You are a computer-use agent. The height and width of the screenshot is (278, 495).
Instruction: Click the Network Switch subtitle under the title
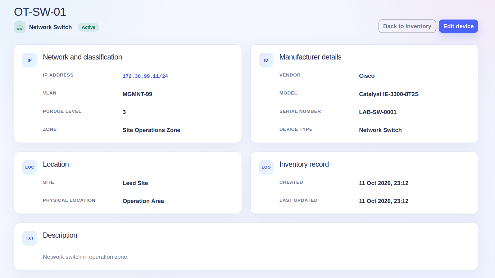[x=50, y=27]
